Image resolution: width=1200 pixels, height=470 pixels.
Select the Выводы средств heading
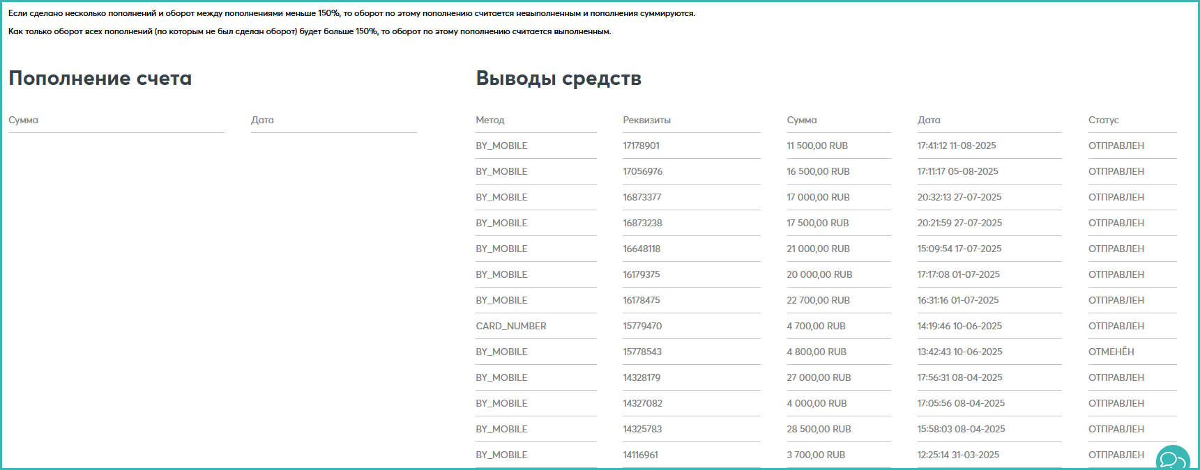tap(559, 78)
